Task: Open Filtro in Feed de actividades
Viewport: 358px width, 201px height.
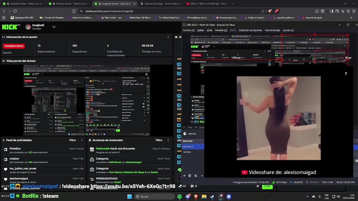Action: click(72, 140)
